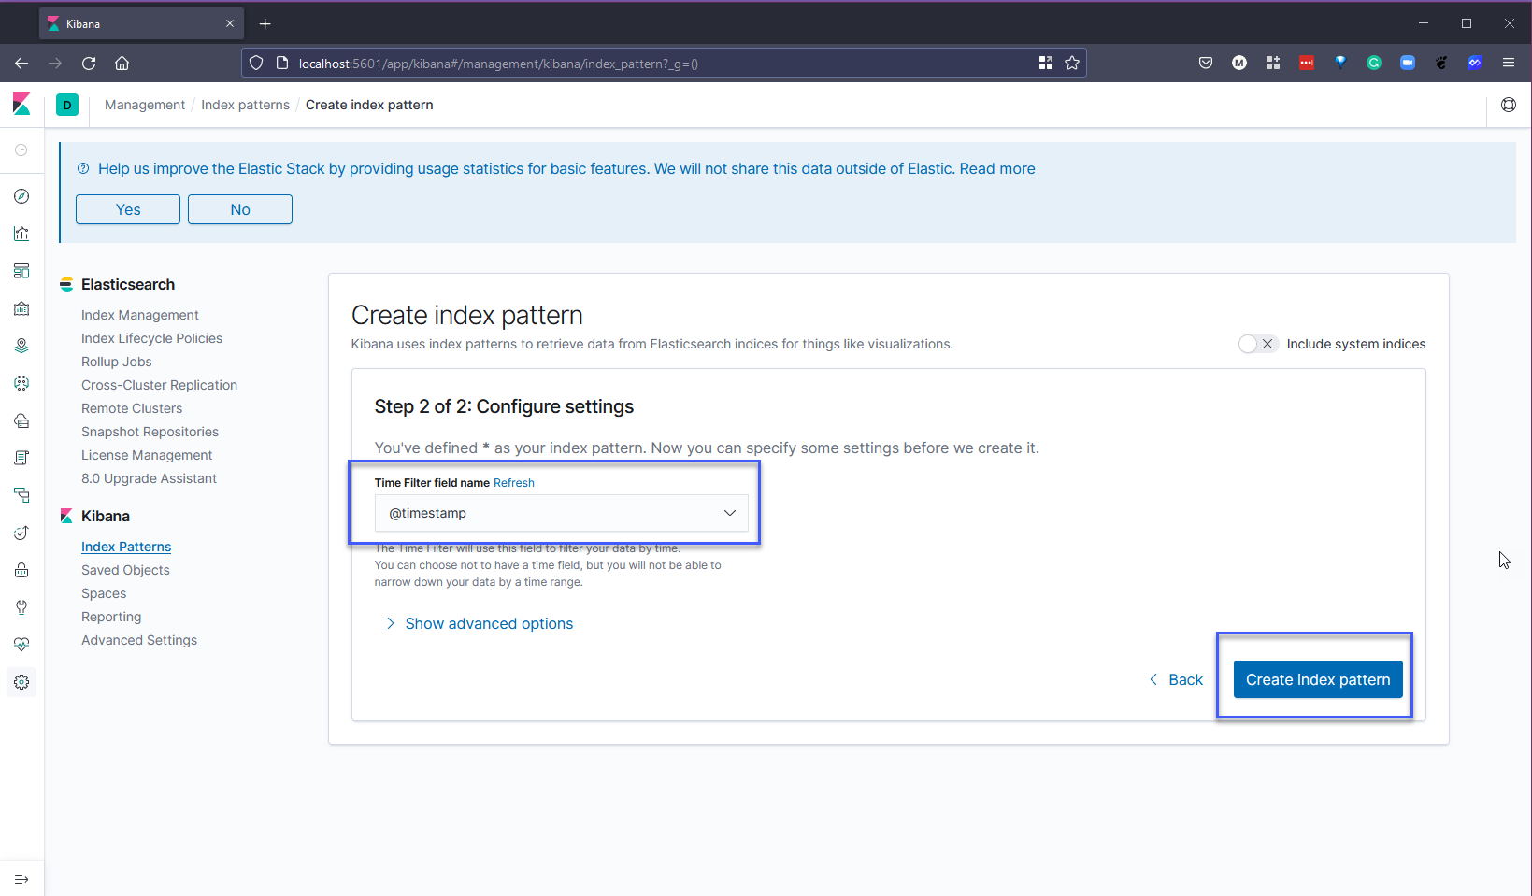Viewport: 1532px width, 896px height.
Task: Click the browser address bar
Action: click(x=654, y=64)
